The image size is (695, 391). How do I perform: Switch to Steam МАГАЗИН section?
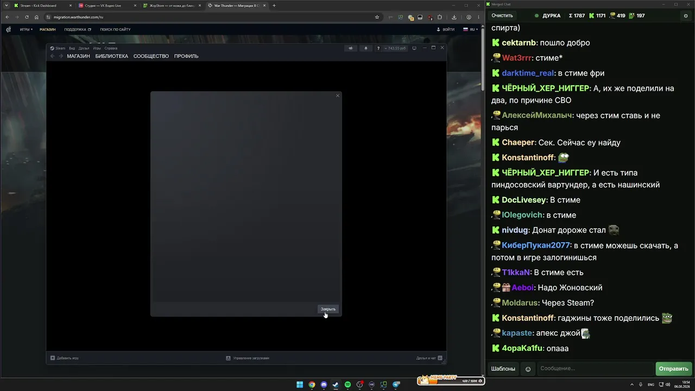pos(78,56)
